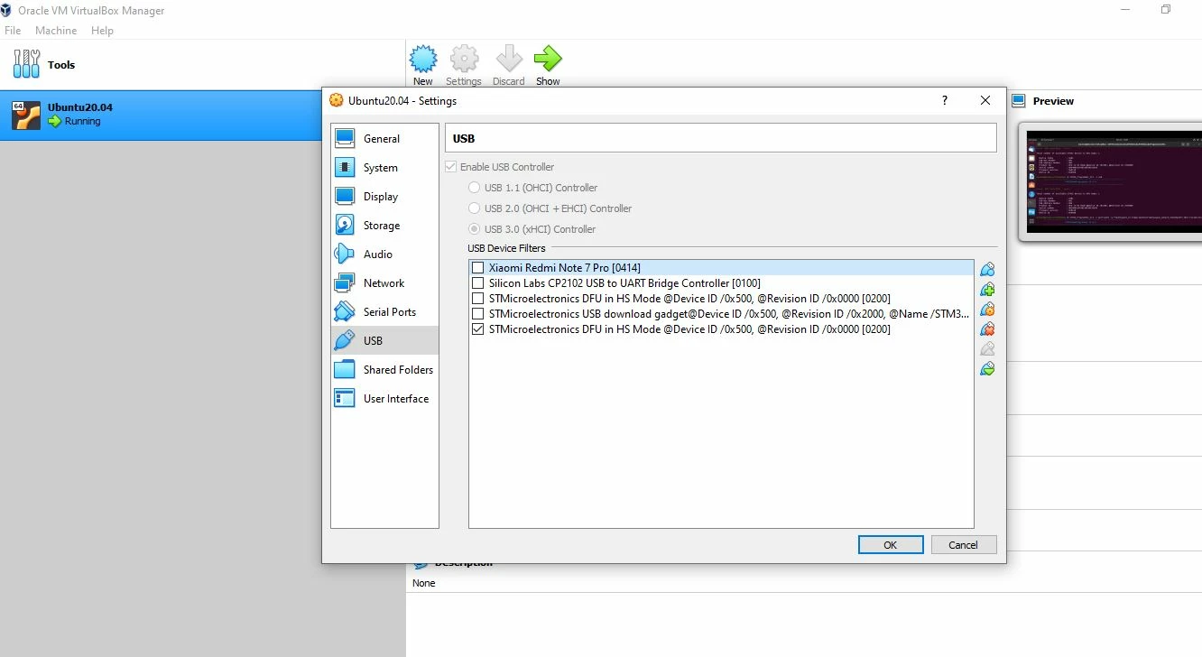Move selected USB filter down (green arrow icon)
Screen dimensions: 1202x657
[987, 368]
